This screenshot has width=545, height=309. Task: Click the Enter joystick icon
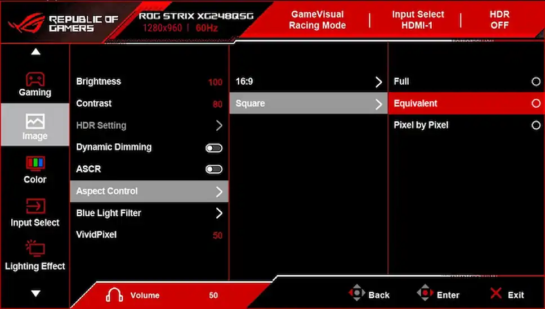(x=425, y=294)
